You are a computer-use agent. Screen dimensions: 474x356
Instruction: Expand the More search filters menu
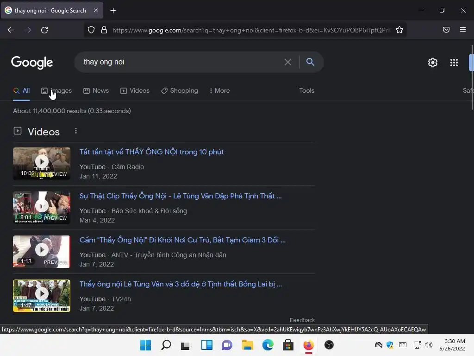tap(220, 90)
